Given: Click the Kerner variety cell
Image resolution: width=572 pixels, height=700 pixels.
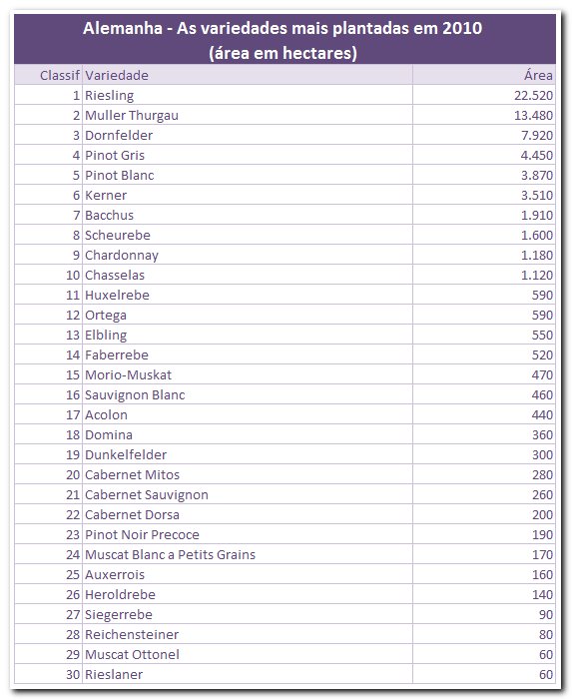Looking at the screenshot, I should (248, 195).
